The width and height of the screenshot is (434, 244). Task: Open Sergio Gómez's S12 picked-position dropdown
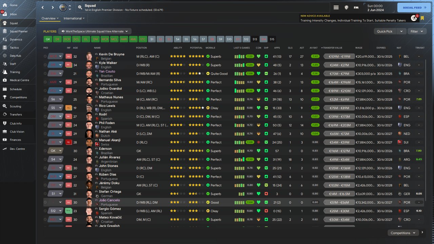click(55, 211)
